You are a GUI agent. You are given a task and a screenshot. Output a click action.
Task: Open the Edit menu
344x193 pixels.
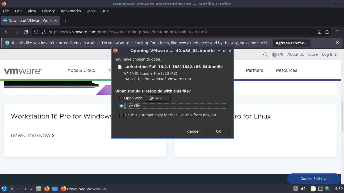pos(18,11)
